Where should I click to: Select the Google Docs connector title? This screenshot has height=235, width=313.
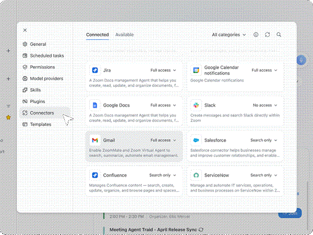(116, 105)
